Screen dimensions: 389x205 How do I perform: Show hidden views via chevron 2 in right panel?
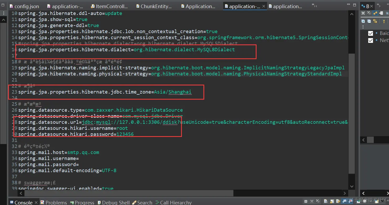click(378, 5)
